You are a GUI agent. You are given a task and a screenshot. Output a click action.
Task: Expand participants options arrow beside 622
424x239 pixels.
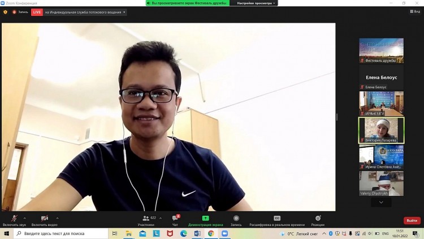[x=161, y=218]
